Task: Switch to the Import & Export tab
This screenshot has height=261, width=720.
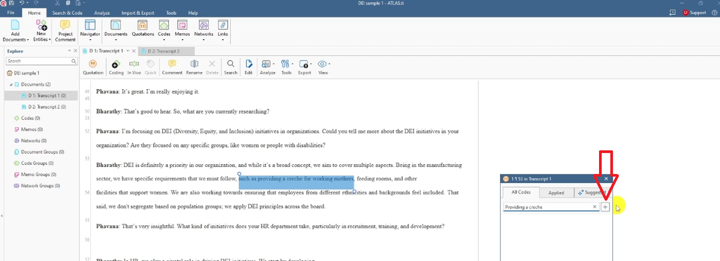Action: coord(138,13)
